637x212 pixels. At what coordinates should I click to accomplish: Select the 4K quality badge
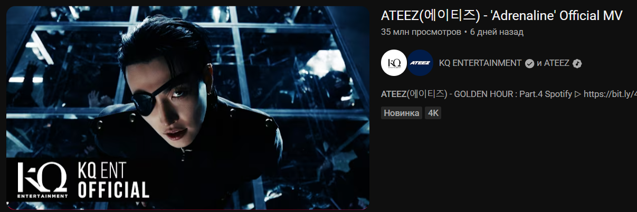click(433, 113)
